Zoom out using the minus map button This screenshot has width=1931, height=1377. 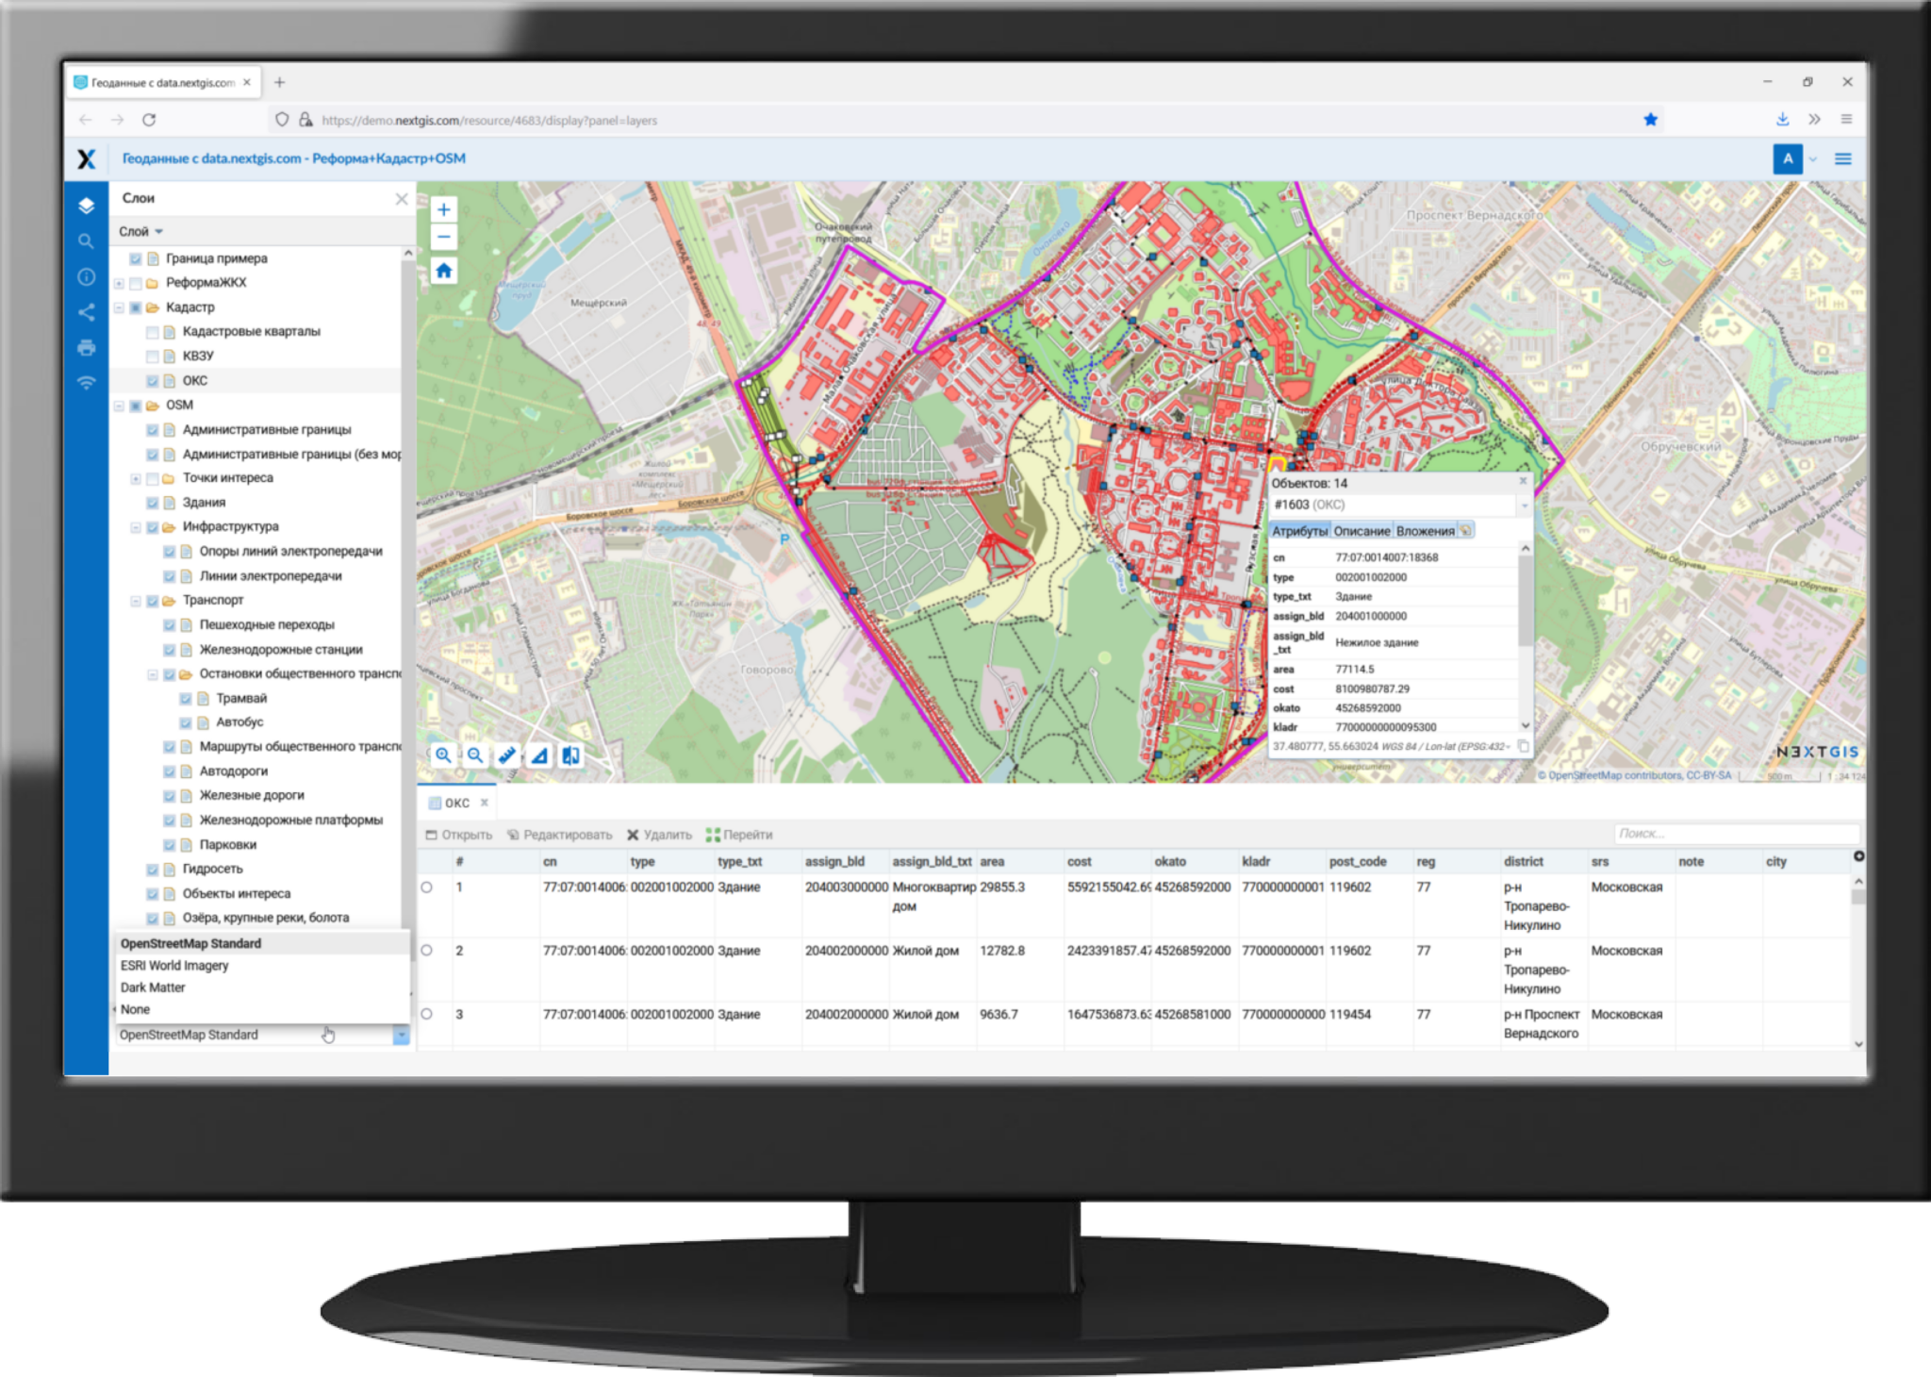click(443, 237)
